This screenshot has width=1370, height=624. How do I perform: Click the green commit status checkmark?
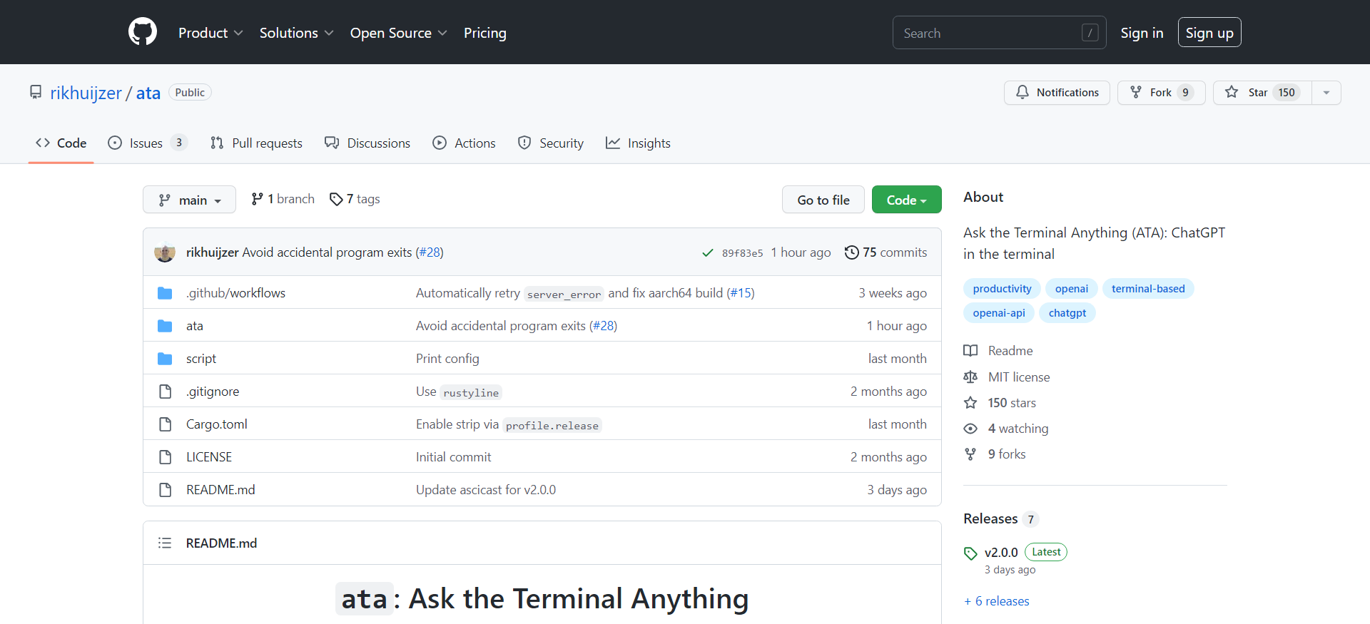(x=707, y=253)
